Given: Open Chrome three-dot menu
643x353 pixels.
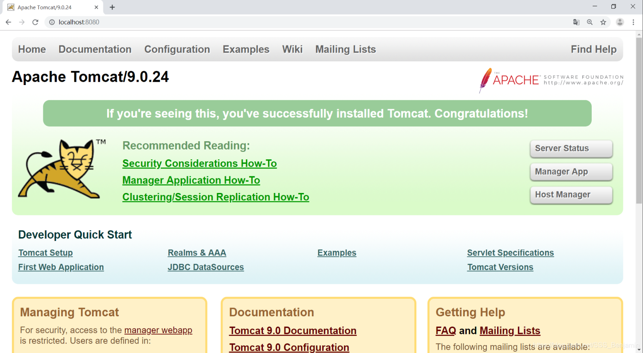Looking at the screenshot, I should (633, 22).
